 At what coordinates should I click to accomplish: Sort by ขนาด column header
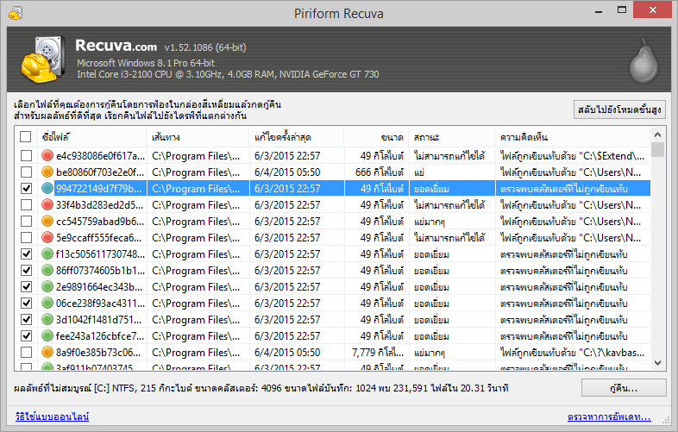[376, 137]
